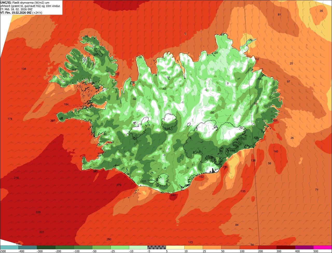Select the 184 value in Faxaflói bay
The height and width of the screenshot is (253, 332).
66,104
